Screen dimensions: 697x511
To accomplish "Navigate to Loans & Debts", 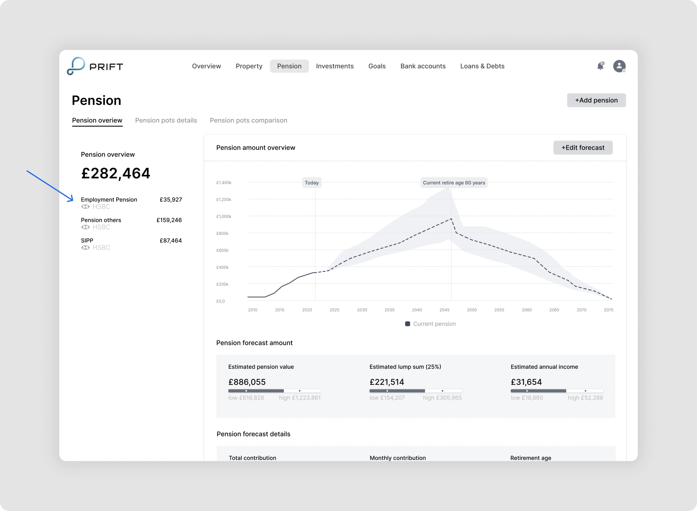I will coord(482,66).
